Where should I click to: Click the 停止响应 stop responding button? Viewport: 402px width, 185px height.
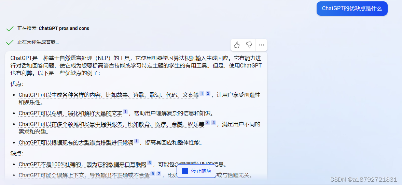tap(196, 171)
